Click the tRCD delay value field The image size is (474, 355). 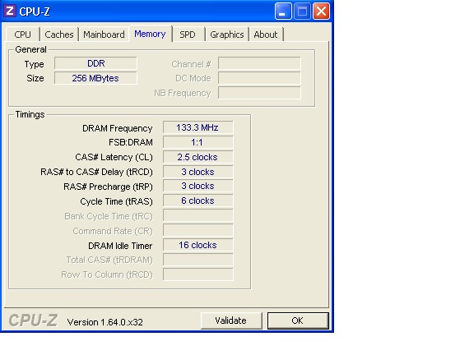coord(198,172)
